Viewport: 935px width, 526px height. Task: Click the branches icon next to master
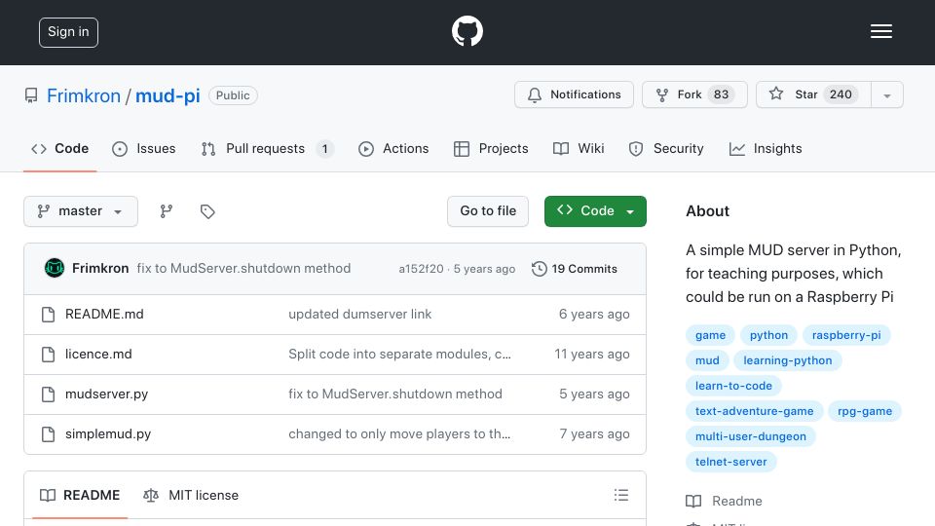[x=167, y=211]
